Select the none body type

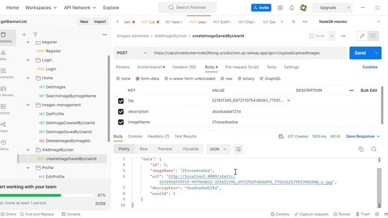coord(118,79)
